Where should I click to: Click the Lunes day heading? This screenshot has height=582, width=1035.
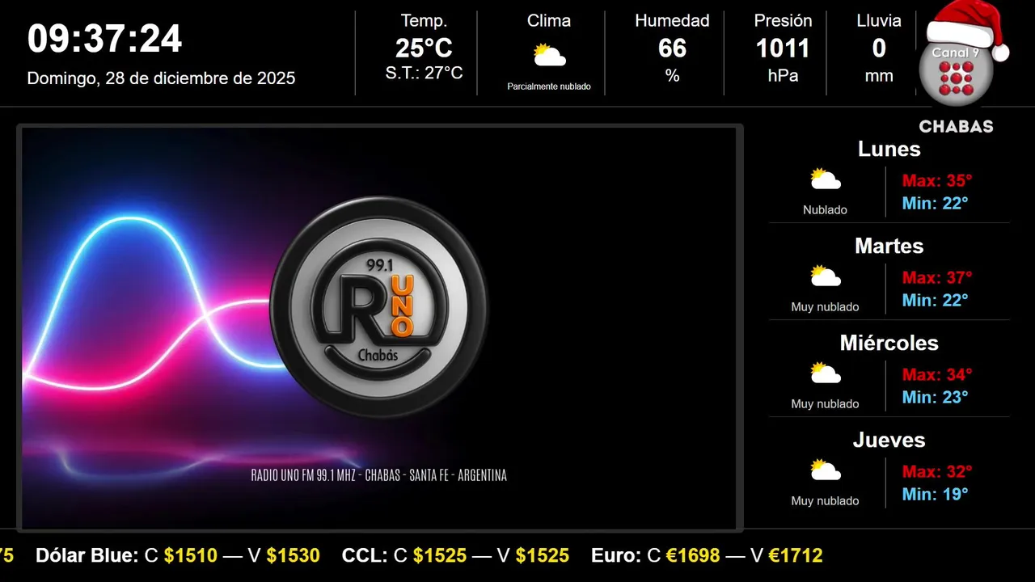[889, 149]
